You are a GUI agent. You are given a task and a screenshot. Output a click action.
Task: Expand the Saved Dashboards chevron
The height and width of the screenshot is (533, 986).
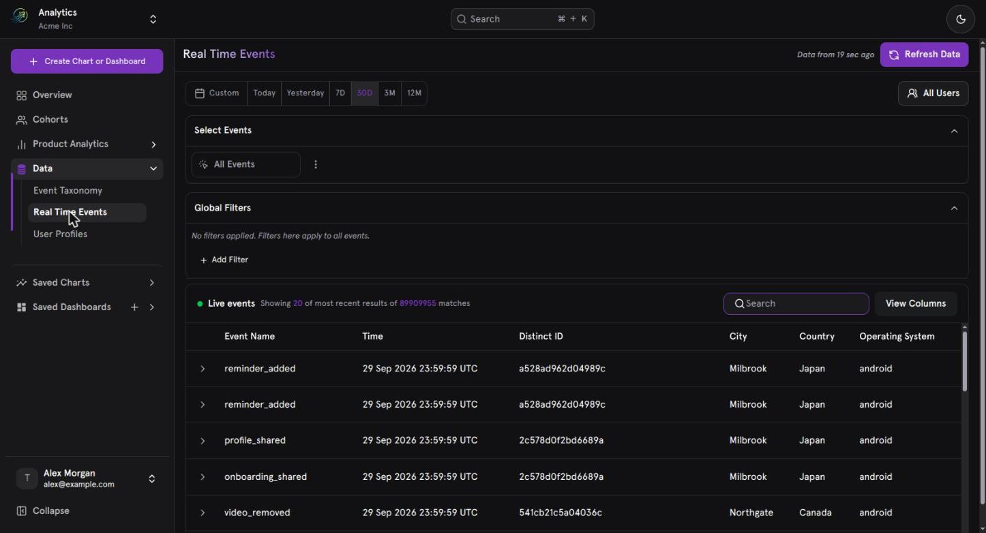click(x=151, y=307)
